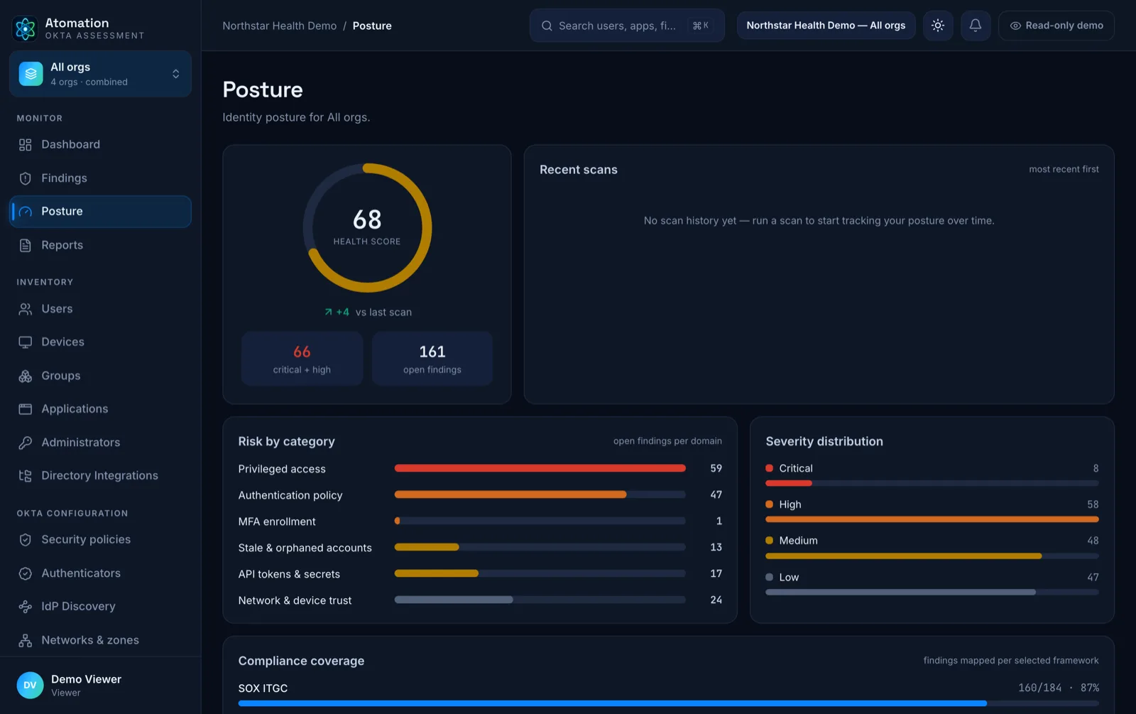Go to Findings page
1136x714 pixels.
pos(100,178)
